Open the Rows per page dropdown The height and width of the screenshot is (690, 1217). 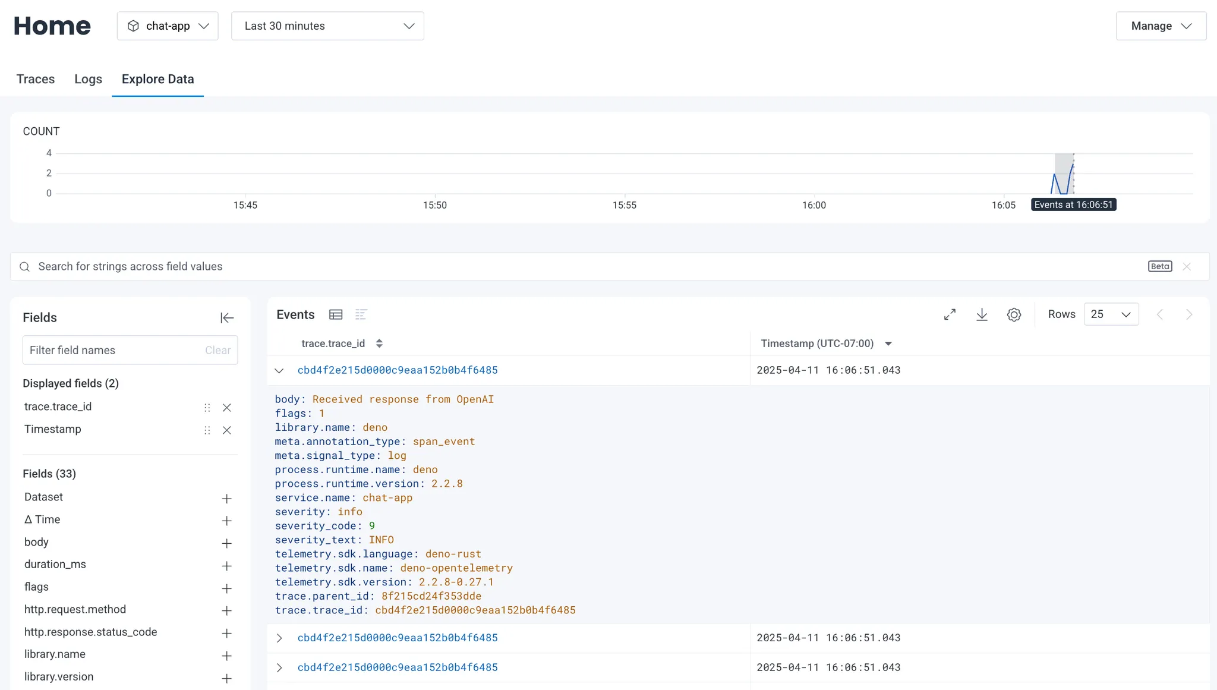coord(1111,314)
